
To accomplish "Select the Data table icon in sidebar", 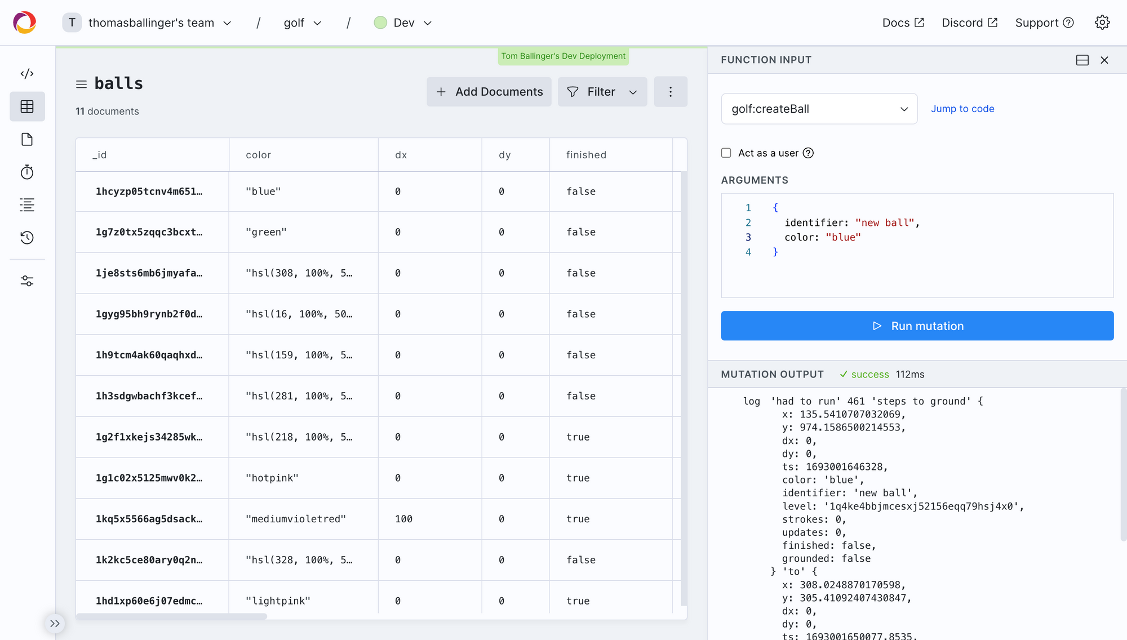I will point(27,106).
